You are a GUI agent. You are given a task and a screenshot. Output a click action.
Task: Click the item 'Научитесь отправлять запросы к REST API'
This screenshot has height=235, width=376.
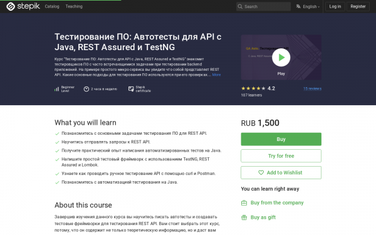pyautogui.click(x=106, y=142)
